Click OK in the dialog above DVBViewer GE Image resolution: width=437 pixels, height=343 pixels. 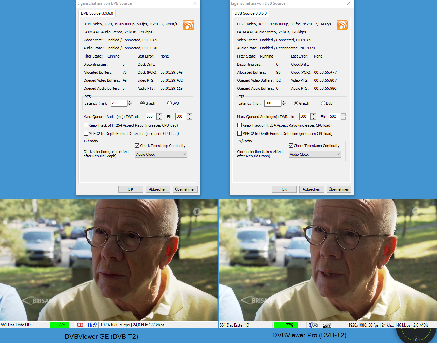(x=130, y=189)
